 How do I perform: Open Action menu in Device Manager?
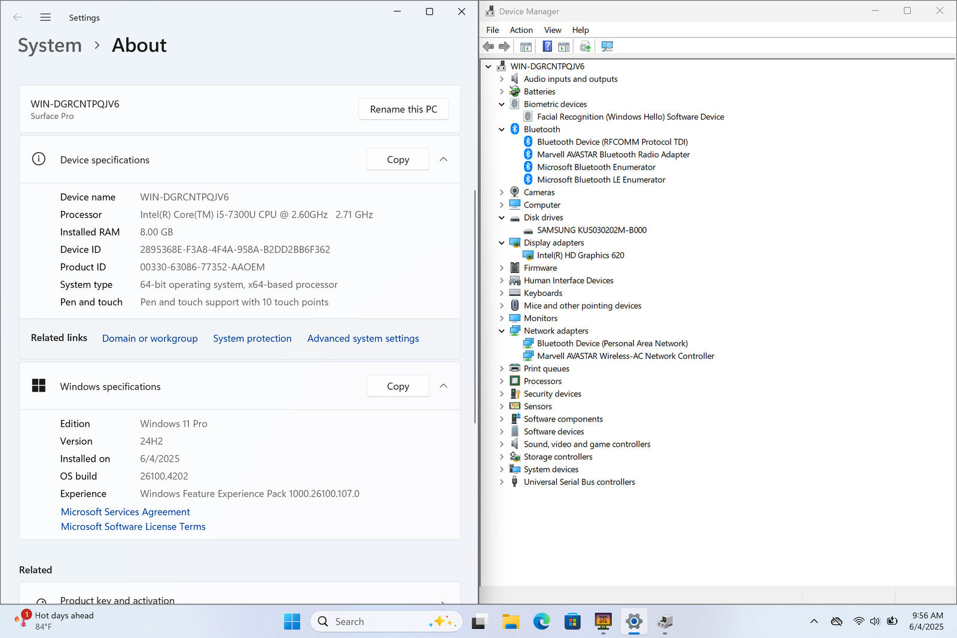(521, 30)
